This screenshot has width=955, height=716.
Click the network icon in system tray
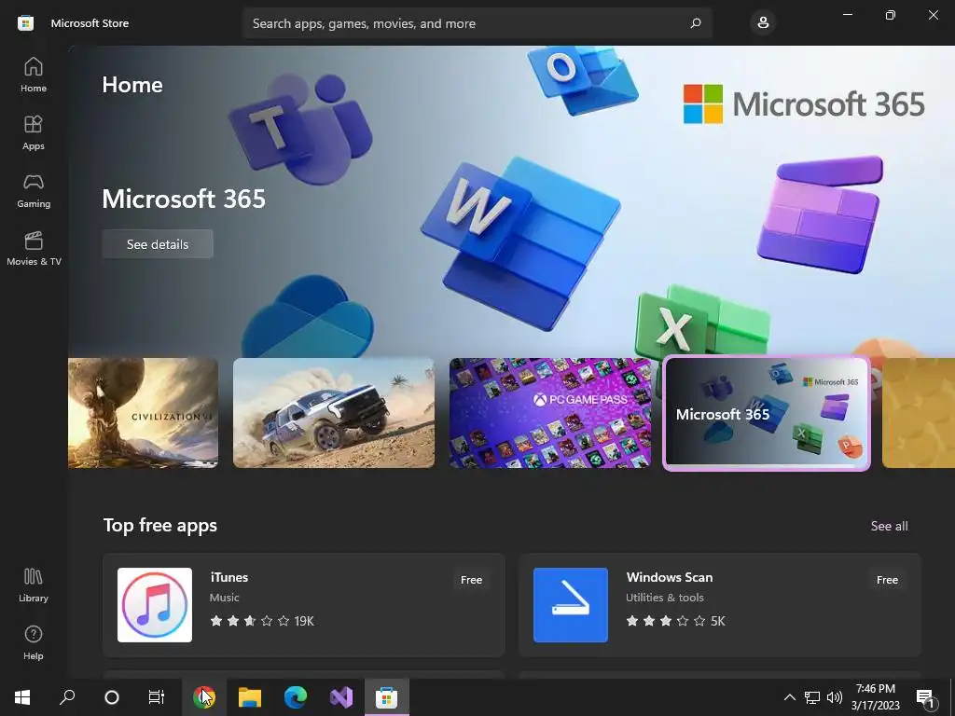pos(812,697)
